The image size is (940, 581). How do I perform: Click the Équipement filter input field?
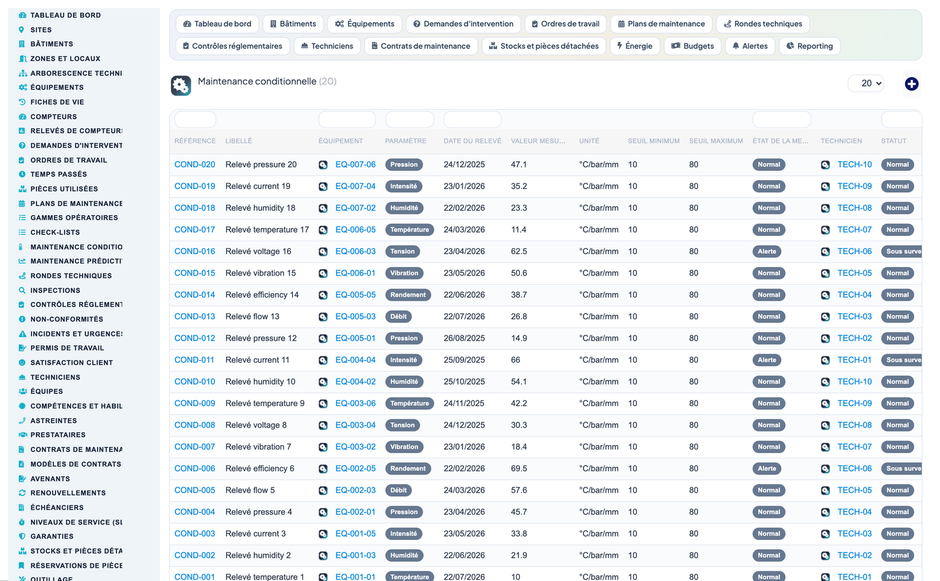(347, 120)
